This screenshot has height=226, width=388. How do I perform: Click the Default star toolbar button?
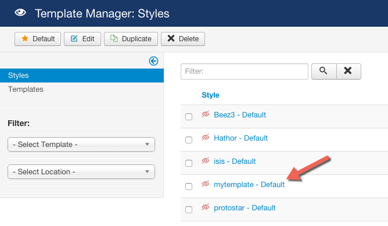point(38,39)
